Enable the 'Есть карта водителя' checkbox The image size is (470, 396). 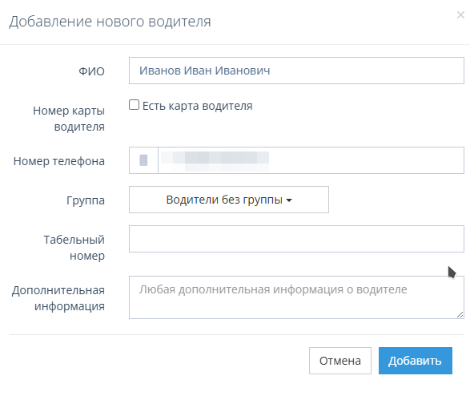click(134, 105)
